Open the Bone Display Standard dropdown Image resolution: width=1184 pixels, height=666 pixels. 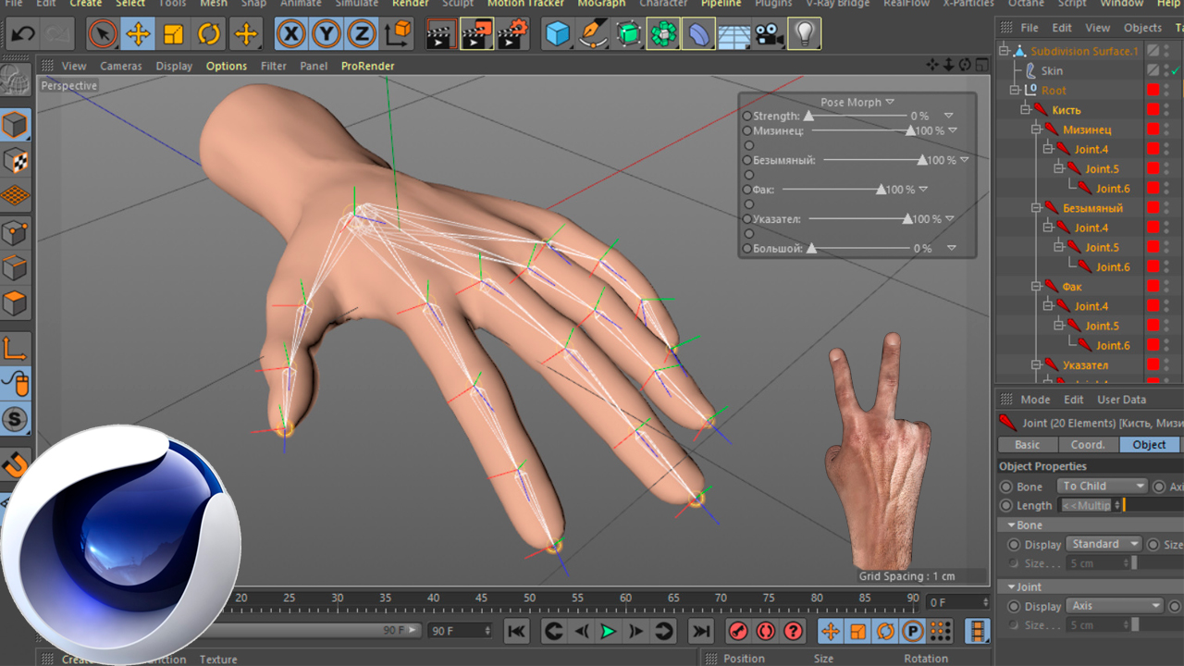(1105, 544)
